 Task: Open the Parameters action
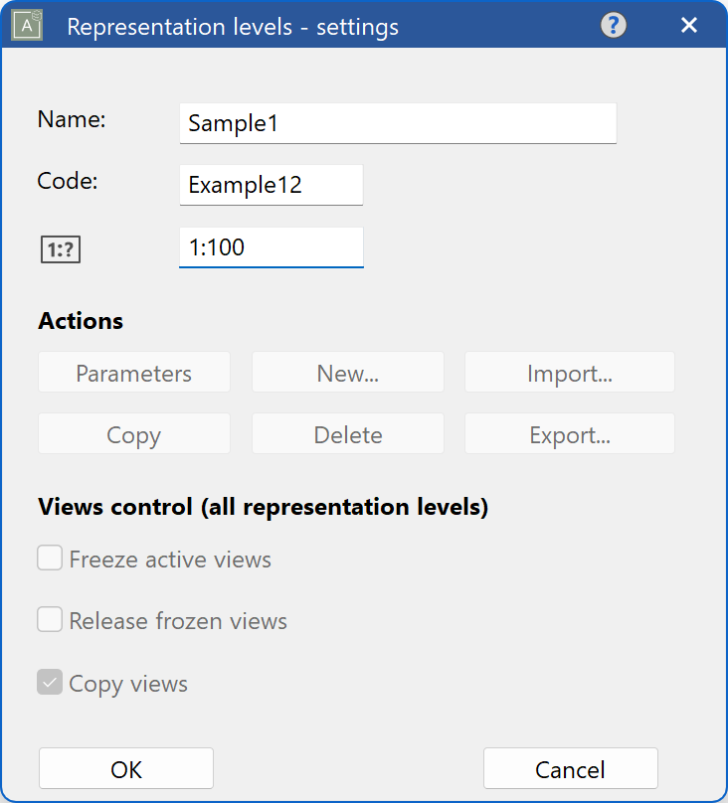pyautogui.click(x=133, y=373)
